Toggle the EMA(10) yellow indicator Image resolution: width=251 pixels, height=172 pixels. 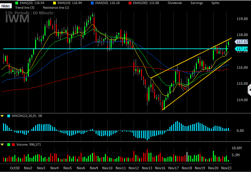pos(54,3)
